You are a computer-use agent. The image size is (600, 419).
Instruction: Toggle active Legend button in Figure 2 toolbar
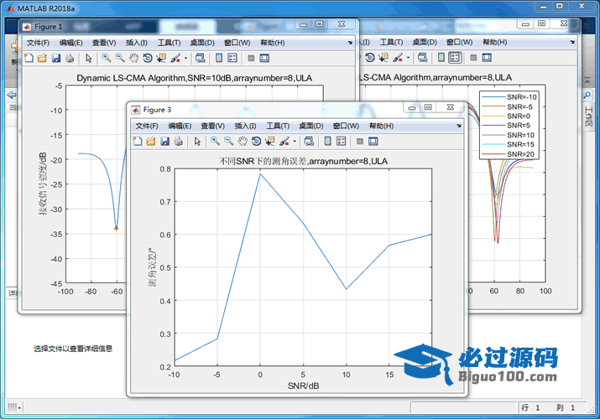point(455,58)
